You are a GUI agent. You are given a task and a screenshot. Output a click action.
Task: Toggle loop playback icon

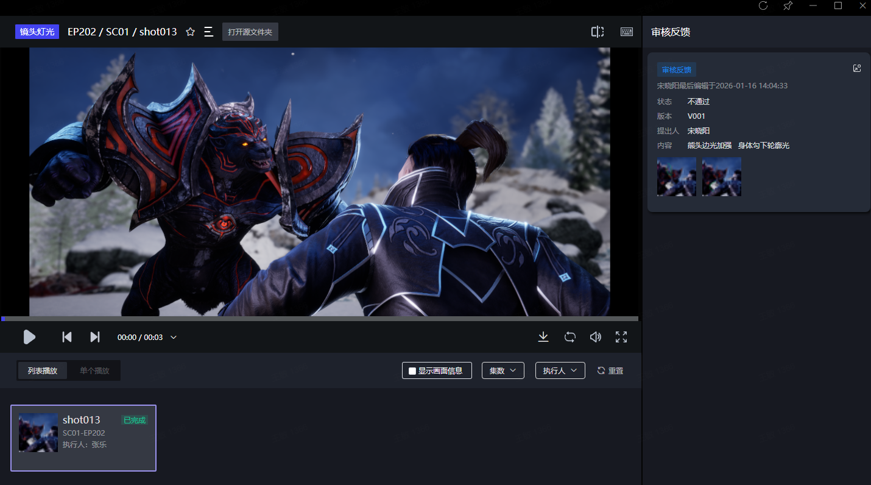coord(570,337)
